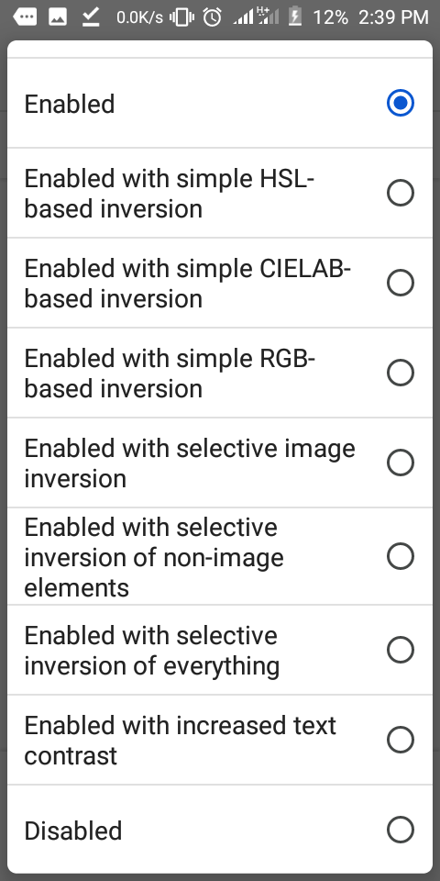This screenshot has height=881, width=440.
Task: Tap the vibrate mode icon in status bar
Action: pos(181,17)
